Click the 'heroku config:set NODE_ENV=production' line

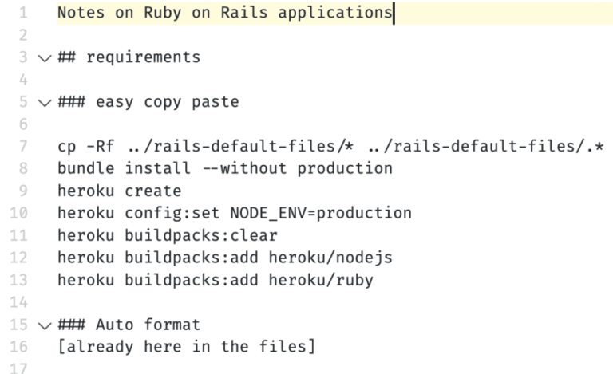point(235,213)
